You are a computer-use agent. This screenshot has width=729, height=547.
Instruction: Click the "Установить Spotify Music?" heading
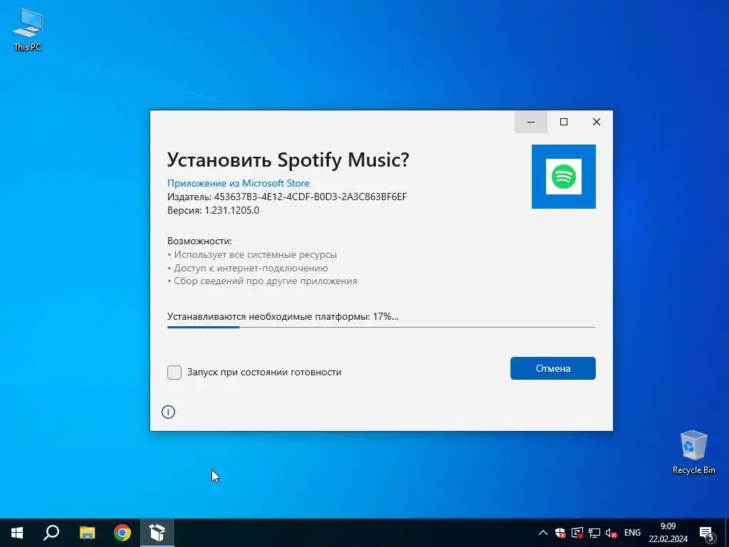click(x=288, y=160)
